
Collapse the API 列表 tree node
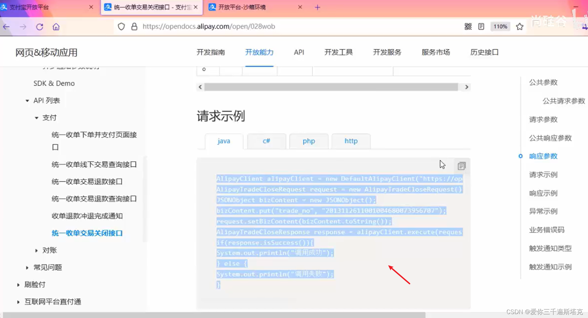coord(27,101)
